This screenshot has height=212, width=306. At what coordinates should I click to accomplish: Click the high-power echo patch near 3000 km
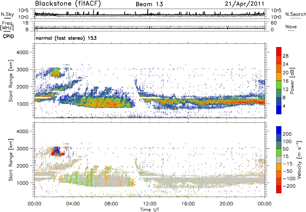56,73
